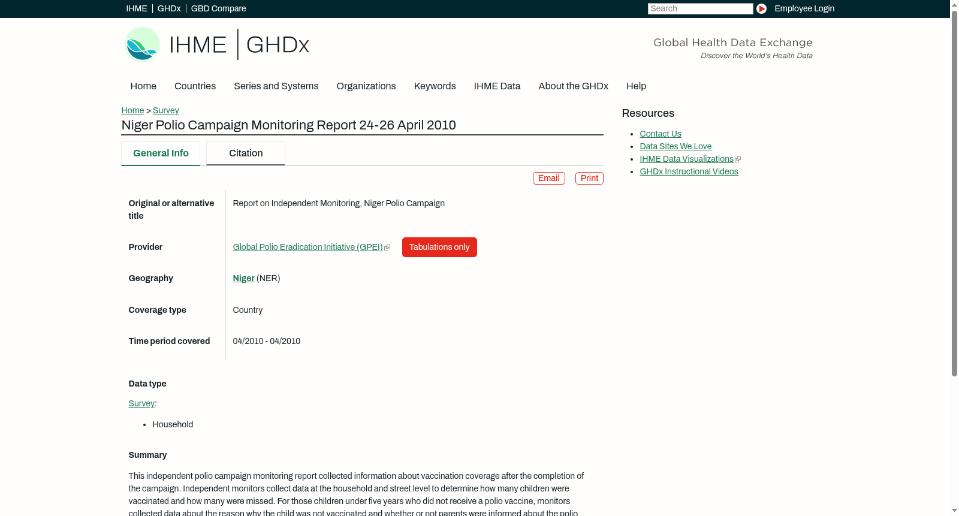This screenshot has width=959, height=516.
Task: Open the Countries menu item
Action: (195, 86)
